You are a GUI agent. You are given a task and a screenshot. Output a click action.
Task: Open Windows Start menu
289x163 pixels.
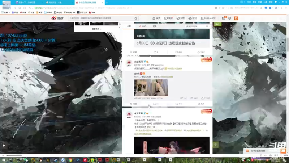(3, 160)
